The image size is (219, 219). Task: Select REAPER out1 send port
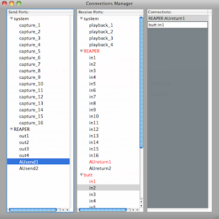24,136
